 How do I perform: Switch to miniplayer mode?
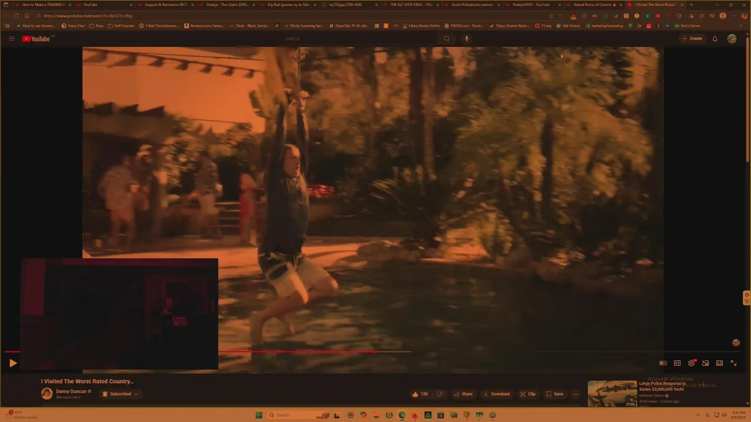click(705, 363)
